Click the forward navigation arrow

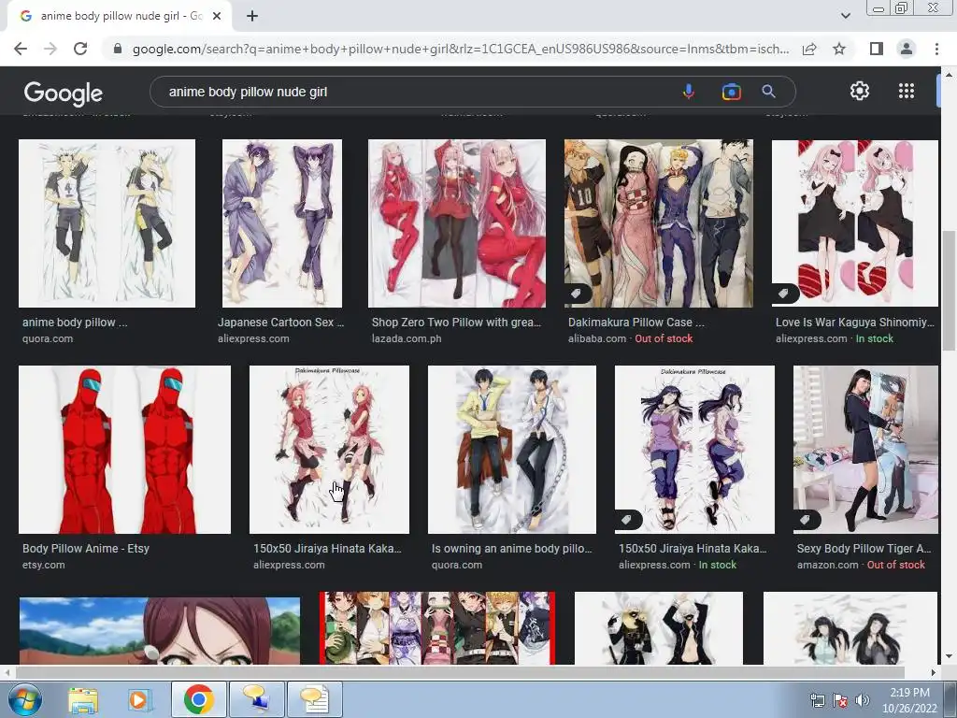pos(50,49)
